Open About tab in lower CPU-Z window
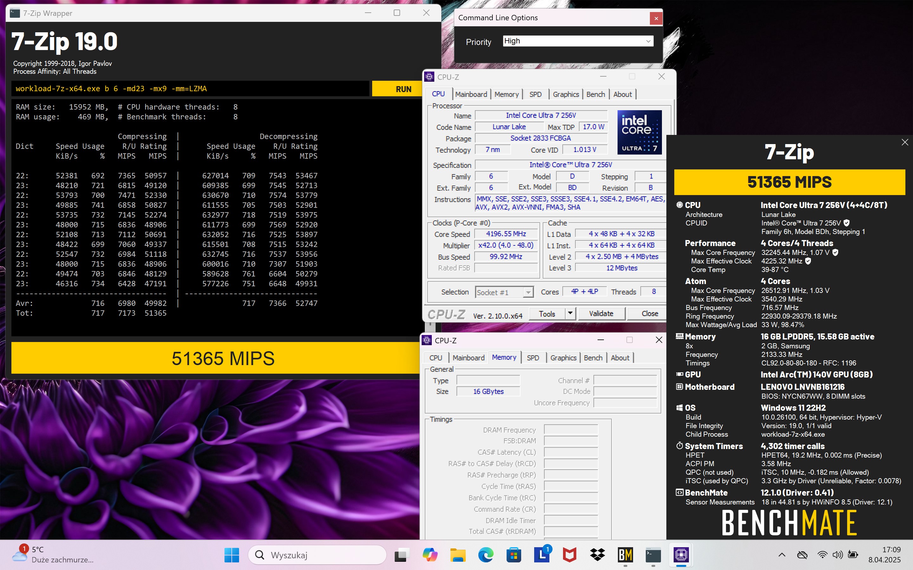913x570 pixels. pyautogui.click(x=619, y=358)
